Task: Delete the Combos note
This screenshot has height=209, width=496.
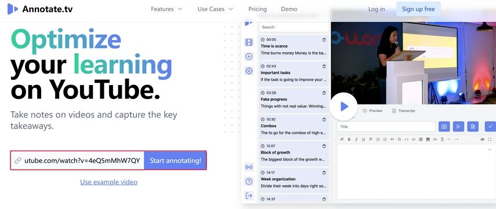Action: [324, 119]
